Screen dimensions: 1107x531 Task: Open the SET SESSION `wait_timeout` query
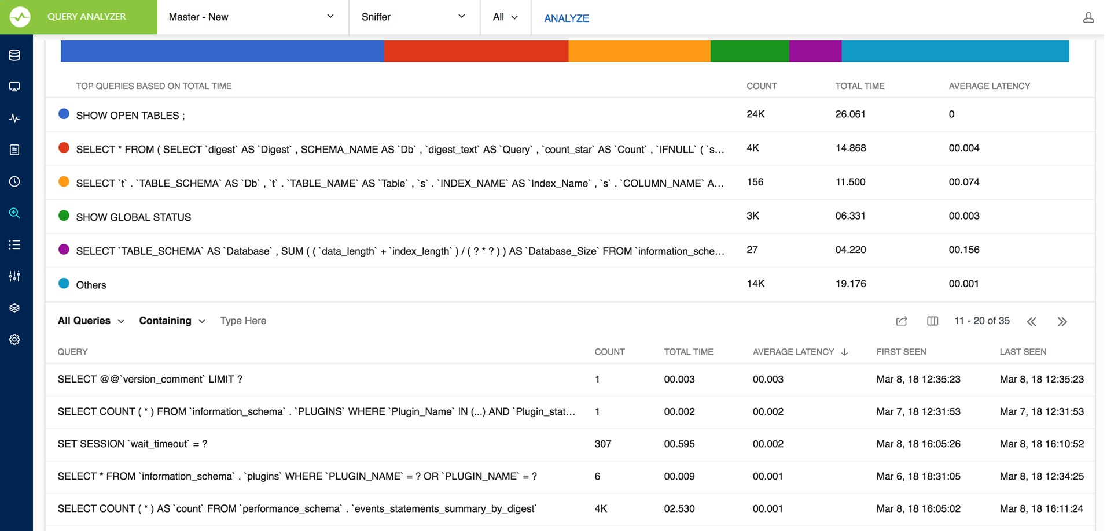click(133, 444)
